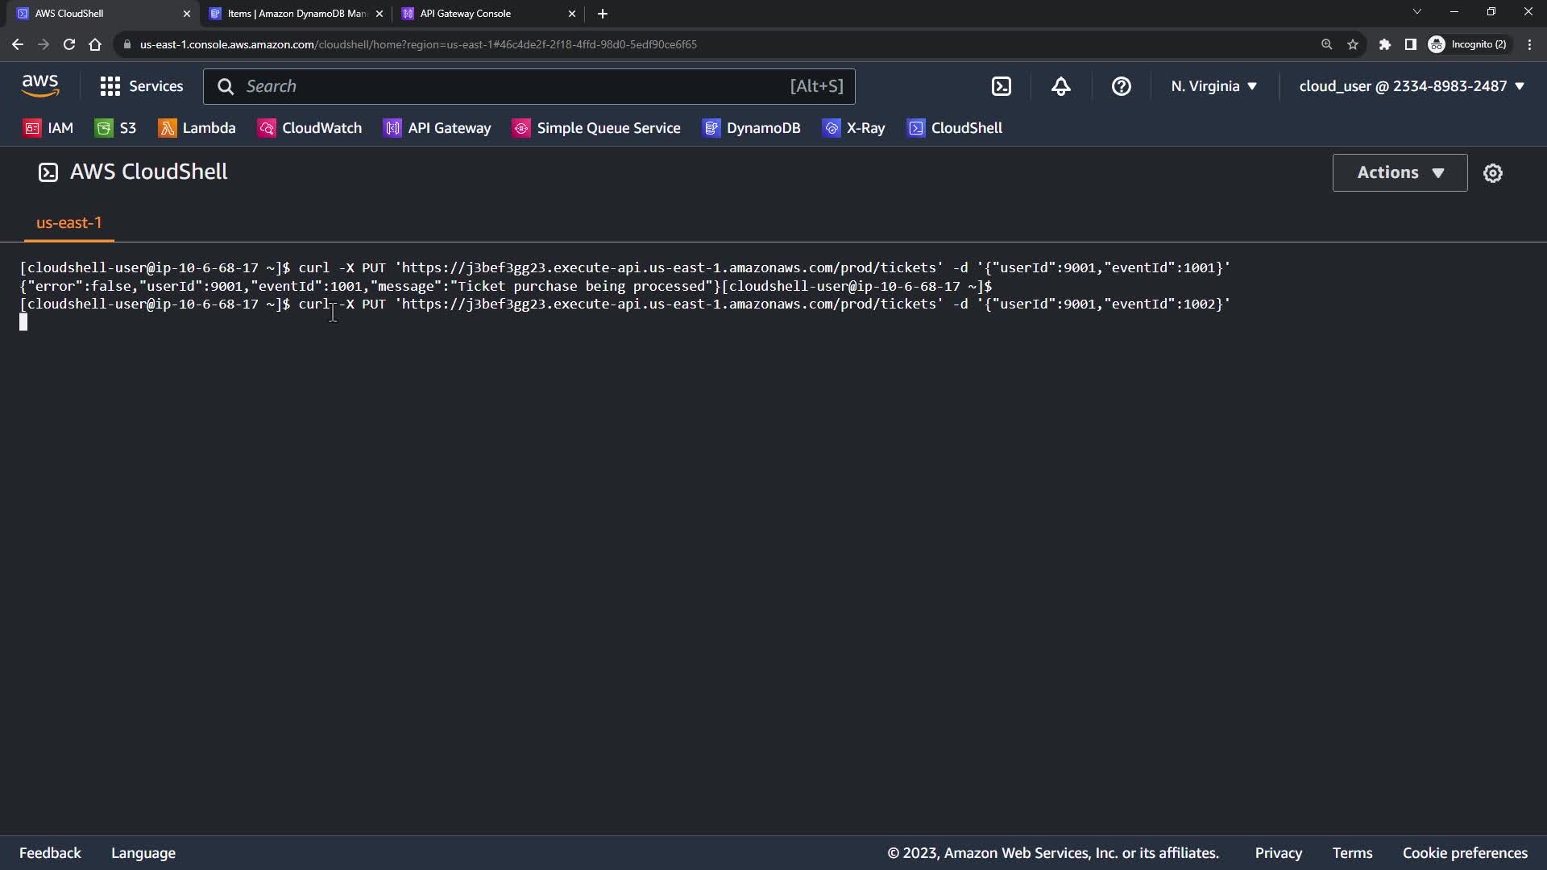Open CloudShell icon in top navigation bar
The height and width of the screenshot is (870, 1547).
coord(1001,86)
